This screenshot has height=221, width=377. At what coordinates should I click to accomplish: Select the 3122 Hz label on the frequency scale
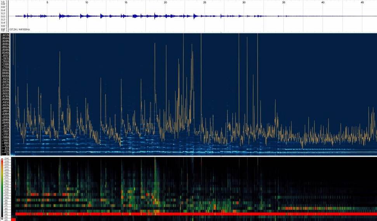[x=5, y=116]
